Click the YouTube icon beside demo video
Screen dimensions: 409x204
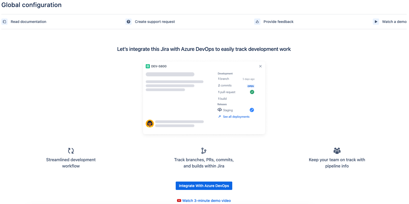click(179, 201)
